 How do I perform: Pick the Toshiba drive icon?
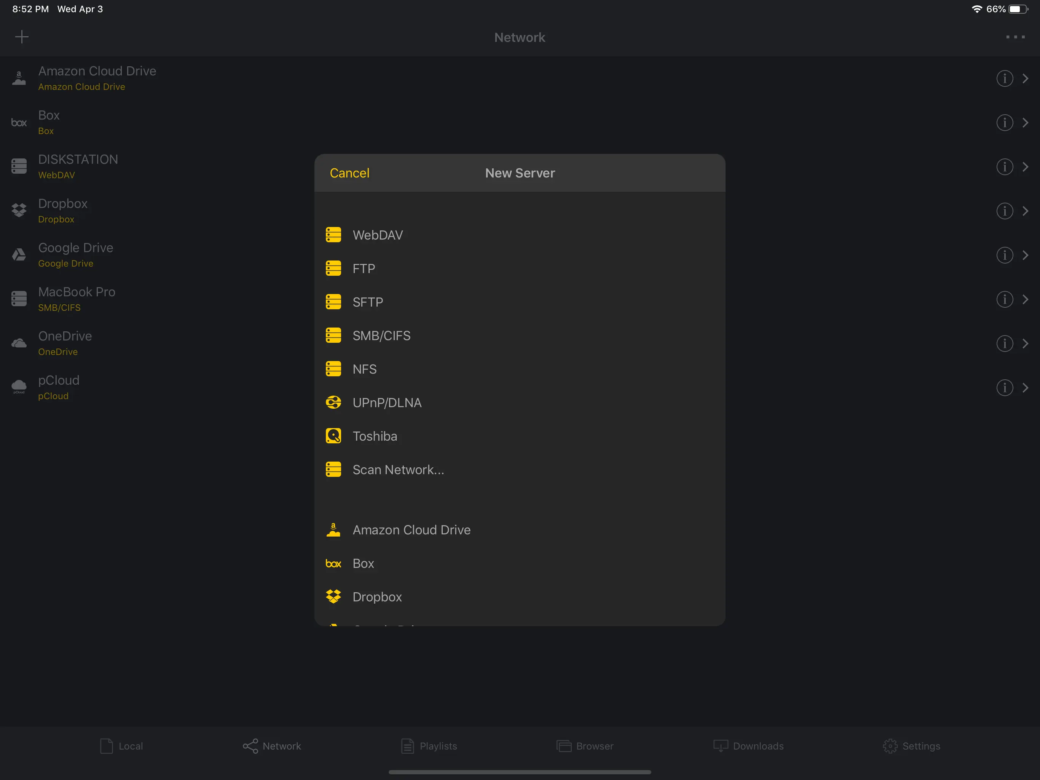(333, 436)
